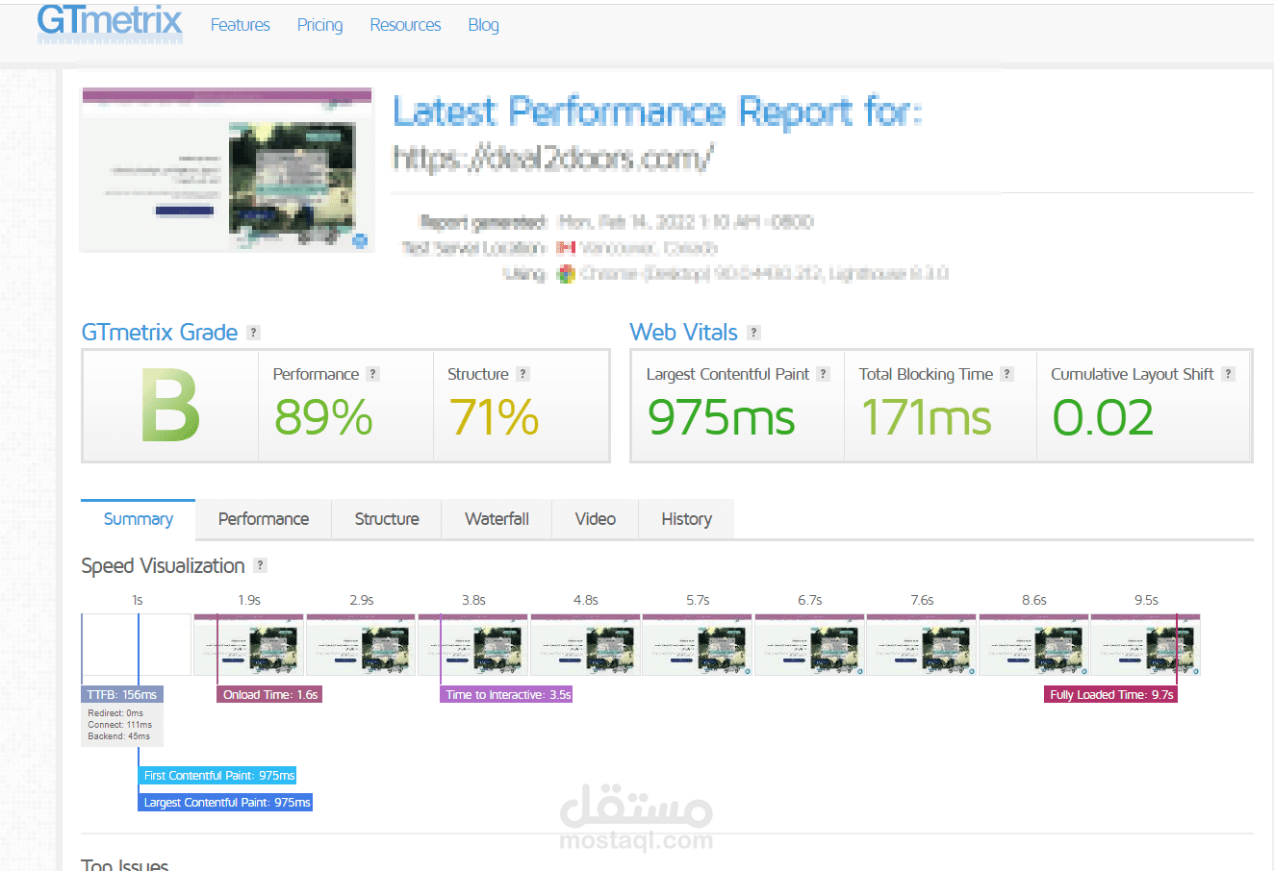Image resolution: width=1274 pixels, height=871 pixels.
Task: Click the 71% Structure score
Action: tap(494, 417)
